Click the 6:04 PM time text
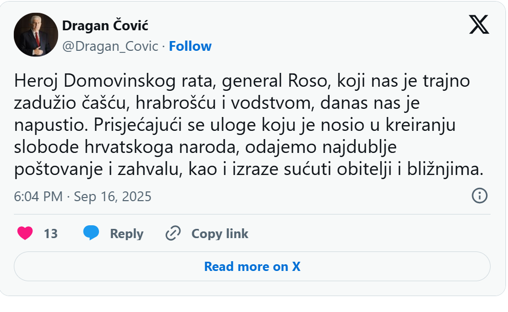 [38, 197]
